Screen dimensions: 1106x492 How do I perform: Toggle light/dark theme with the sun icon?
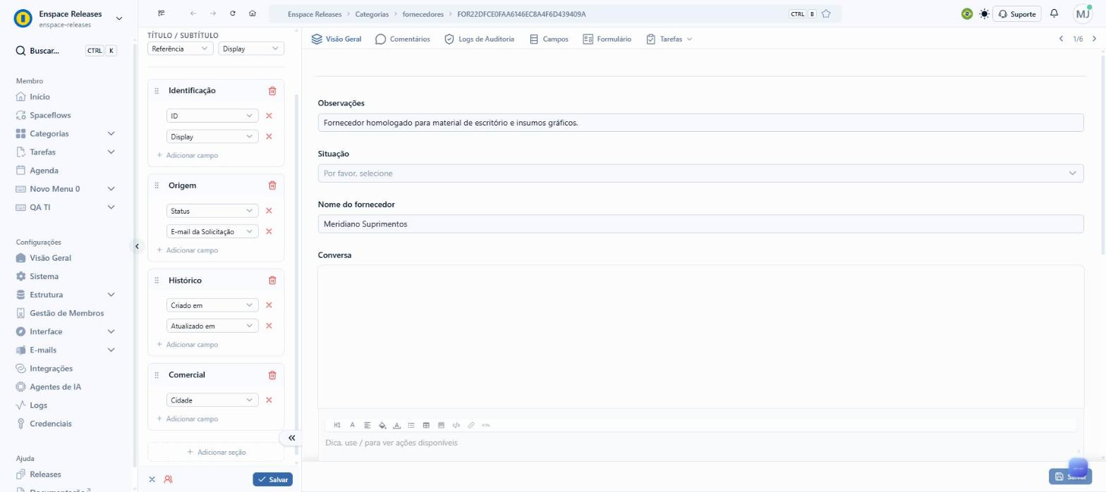pos(984,14)
